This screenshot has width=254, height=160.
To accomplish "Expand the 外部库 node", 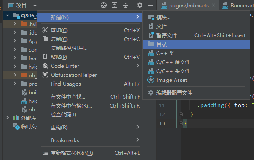I will pyautogui.click(x=7, y=118).
